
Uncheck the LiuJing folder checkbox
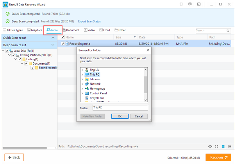pos(20,59)
